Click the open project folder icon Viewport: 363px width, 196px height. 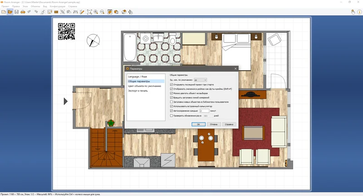[10, 12]
